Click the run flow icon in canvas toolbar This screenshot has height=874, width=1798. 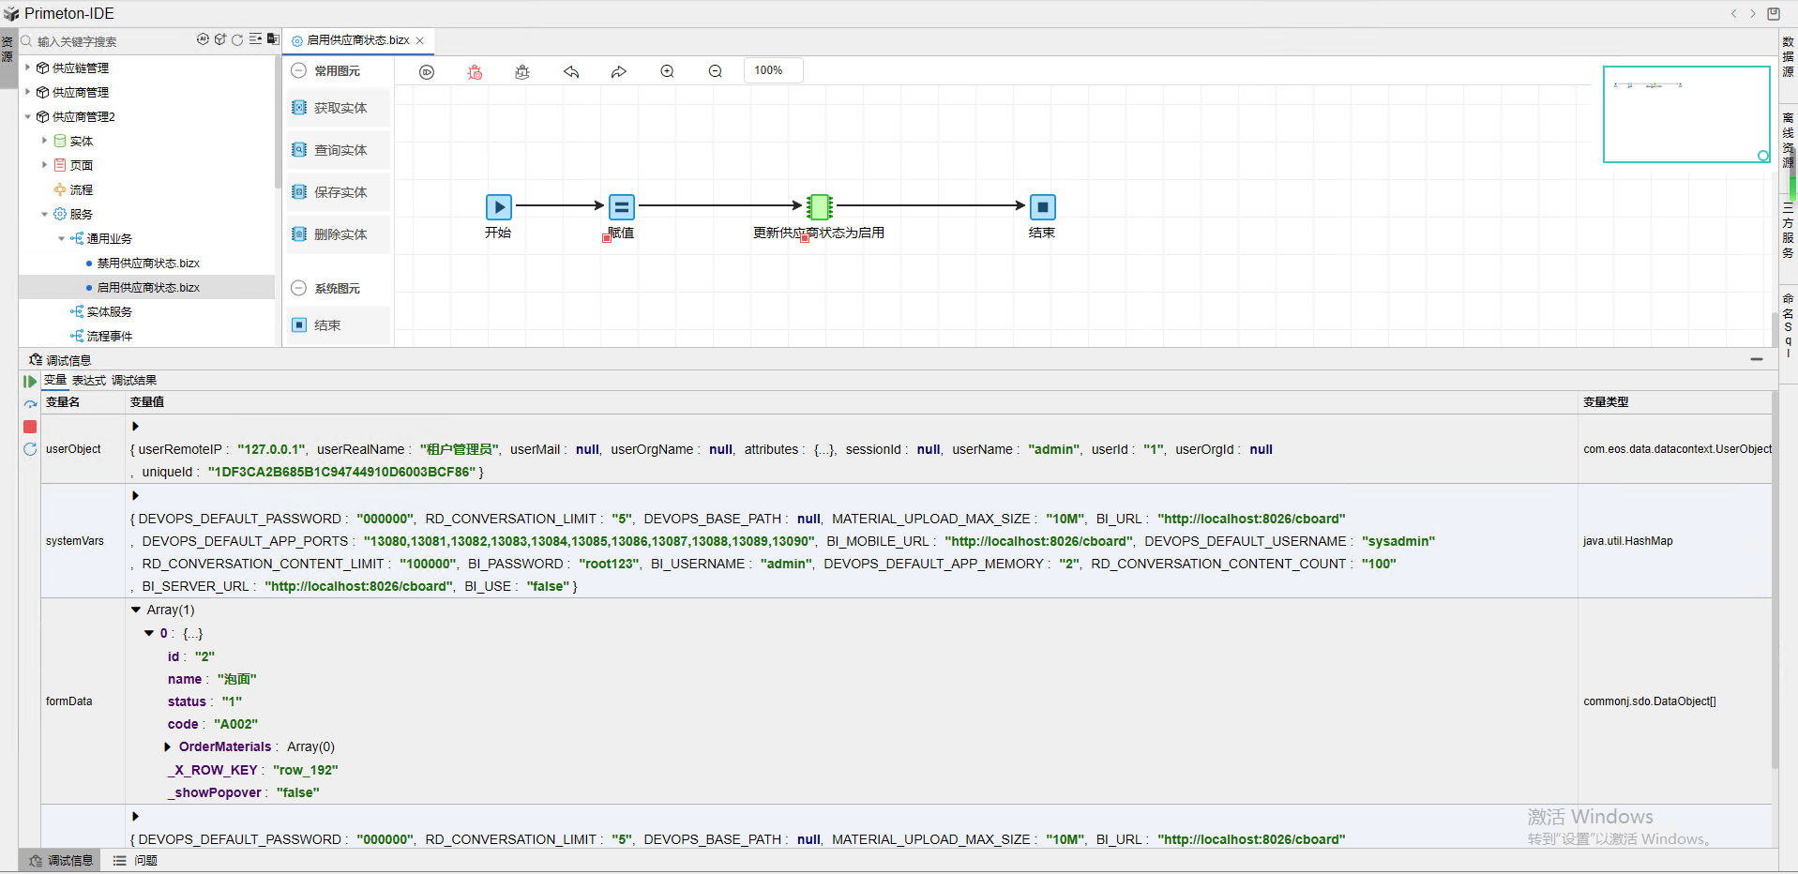[x=427, y=72]
